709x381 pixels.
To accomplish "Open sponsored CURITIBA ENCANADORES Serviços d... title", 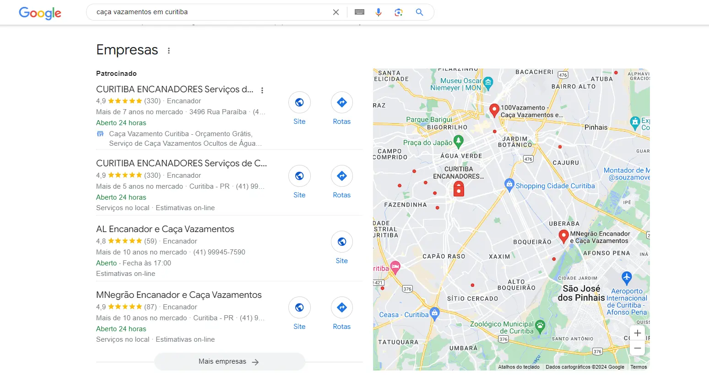I will 174,89.
